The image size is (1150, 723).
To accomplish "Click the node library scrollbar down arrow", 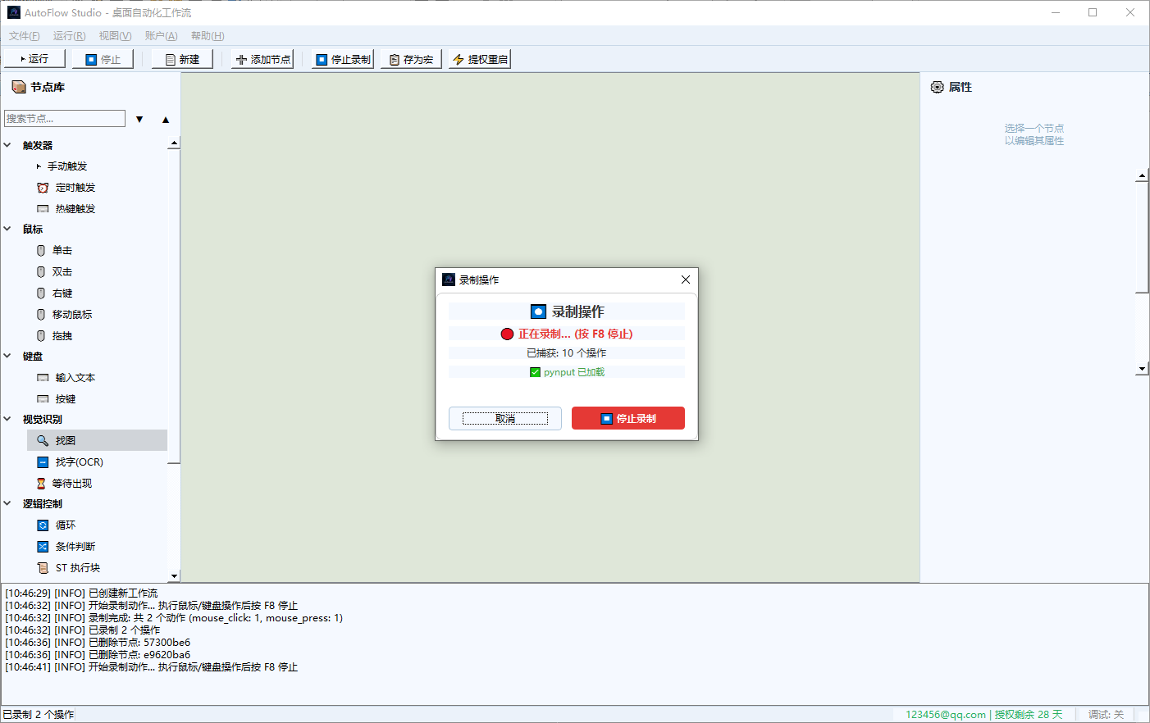I will click(x=174, y=576).
